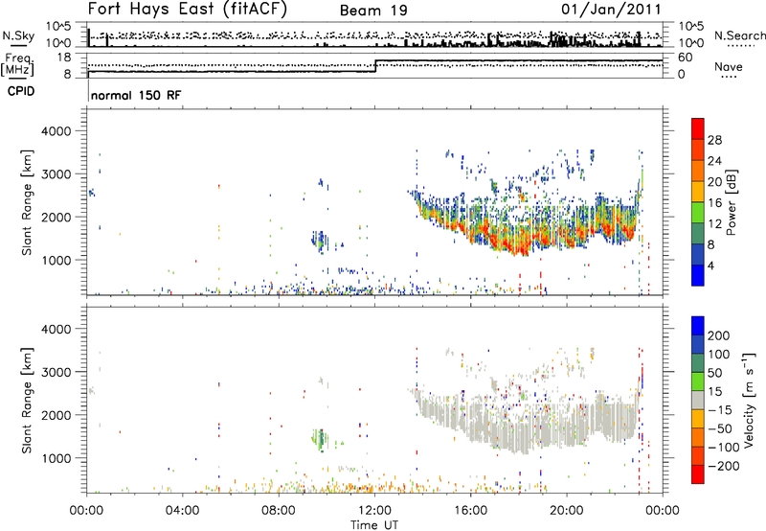The width and height of the screenshot is (766, 531).
Task: Click the Velocity panel 'Slant Range [km]' label
Action: (x=27, y=401)
